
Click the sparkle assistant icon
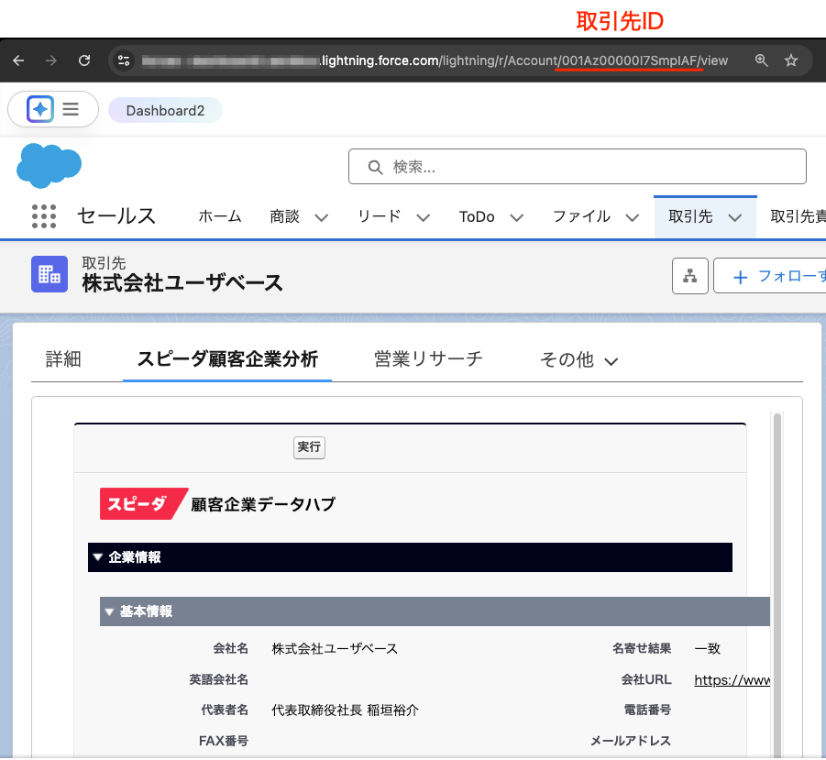(x=40, y=109)
